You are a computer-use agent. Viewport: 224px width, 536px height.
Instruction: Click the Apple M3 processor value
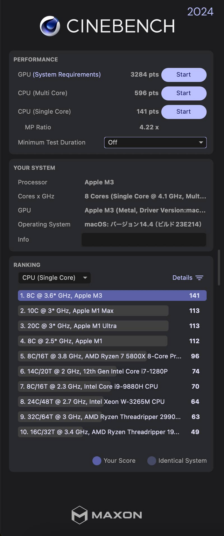(99, 182)
